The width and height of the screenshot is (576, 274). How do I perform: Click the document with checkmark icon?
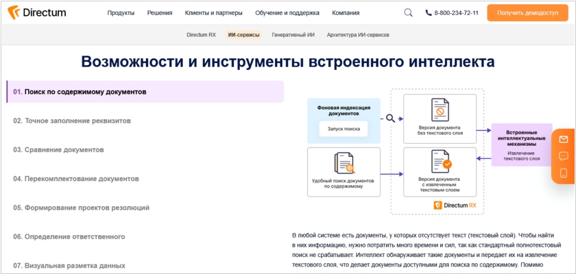point(441,162)
